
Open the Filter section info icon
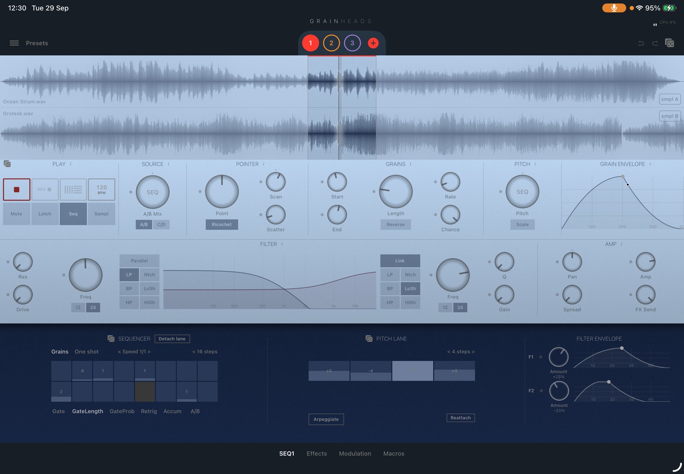(282, 244)
